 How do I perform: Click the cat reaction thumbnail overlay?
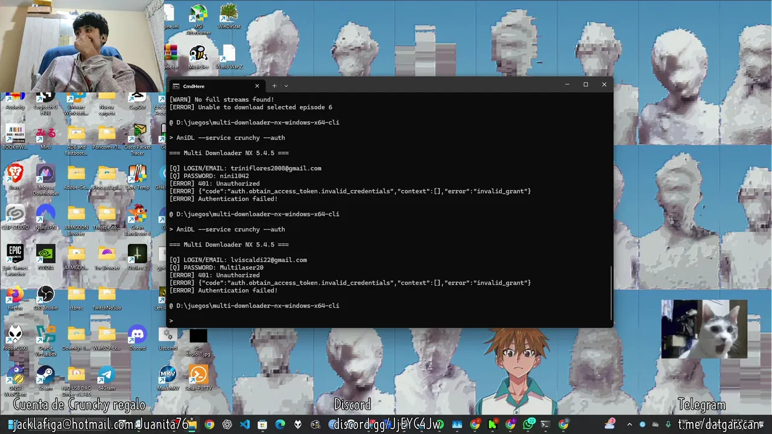704,329
